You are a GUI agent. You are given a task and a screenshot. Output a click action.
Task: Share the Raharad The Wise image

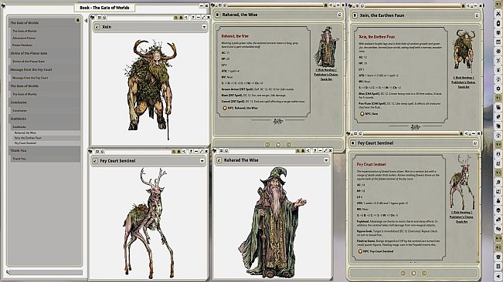point(308,150)
